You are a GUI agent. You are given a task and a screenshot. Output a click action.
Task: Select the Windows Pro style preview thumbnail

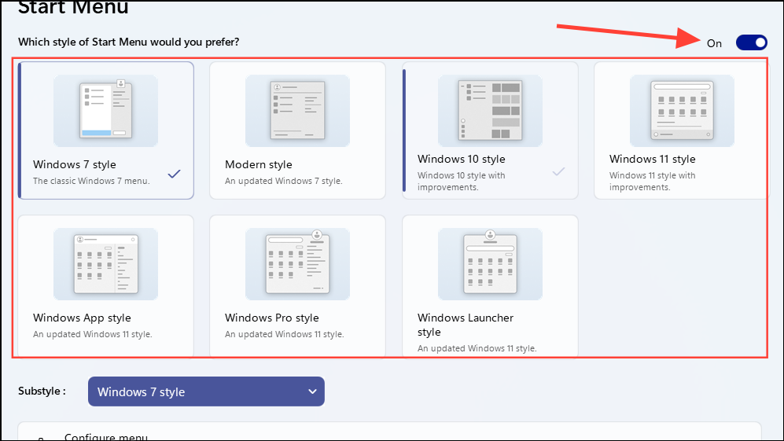tap(297, 264)
